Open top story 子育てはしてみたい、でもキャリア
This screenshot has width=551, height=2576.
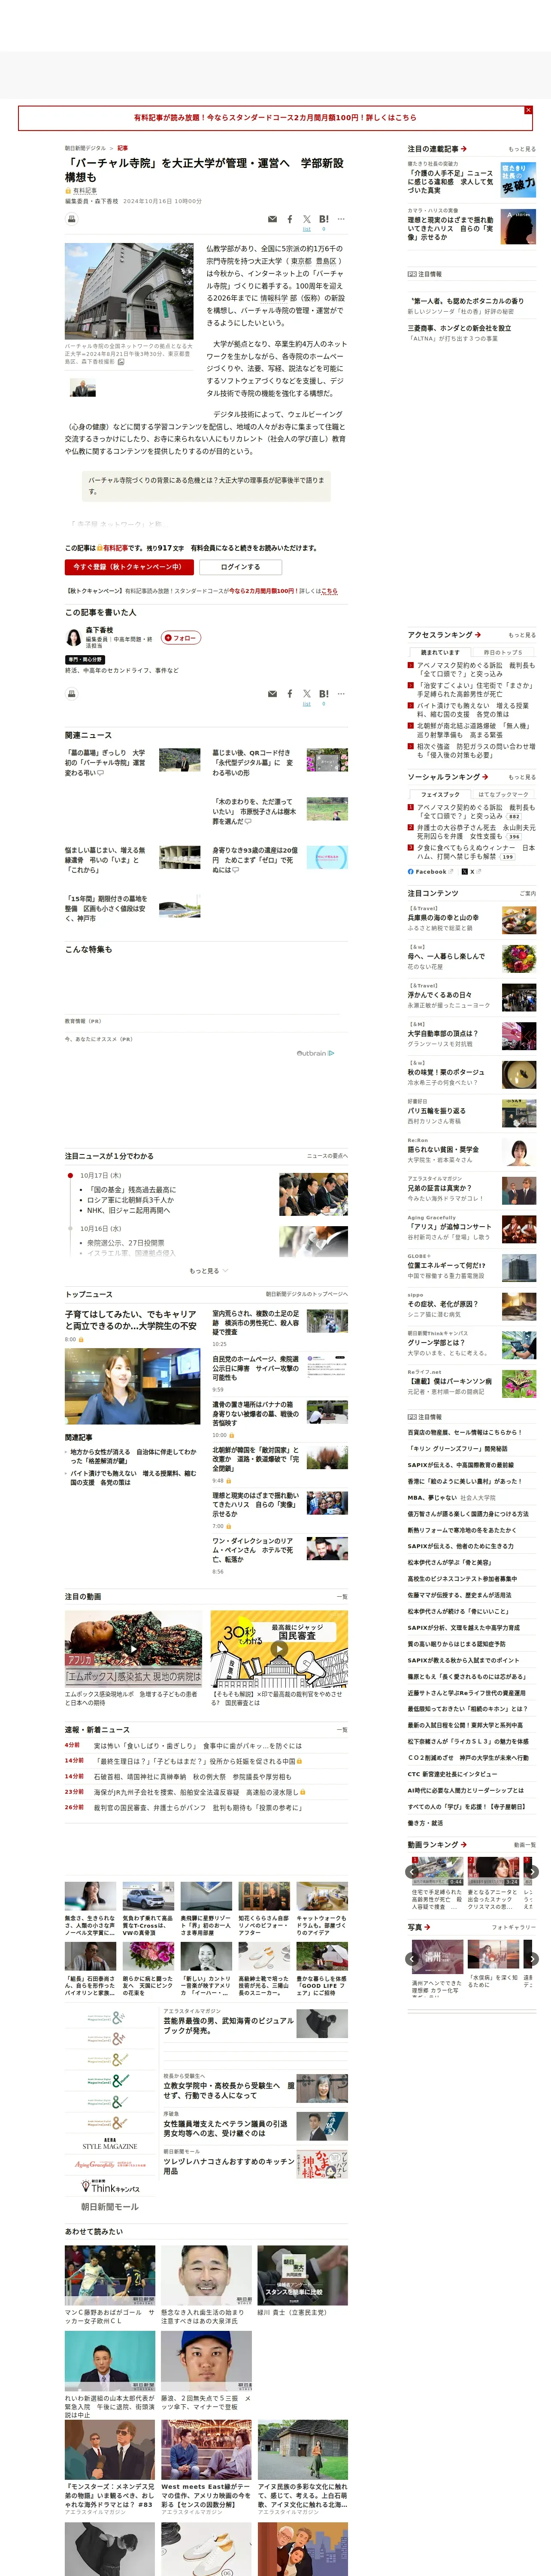click(x=131, y=1320)
